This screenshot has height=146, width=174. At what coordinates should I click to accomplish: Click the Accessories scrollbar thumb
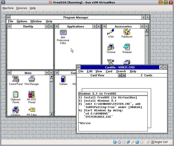[x=146, y=34]
